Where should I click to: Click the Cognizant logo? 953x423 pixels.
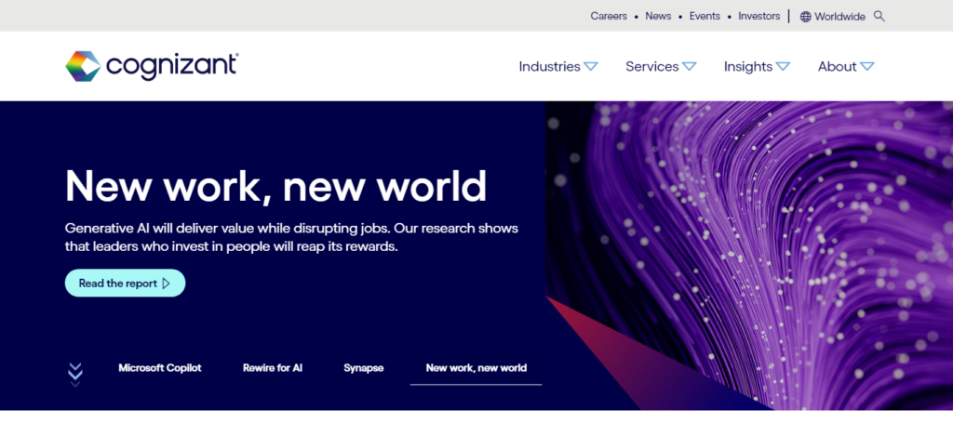pyautogui.click(x=152, y=66)
